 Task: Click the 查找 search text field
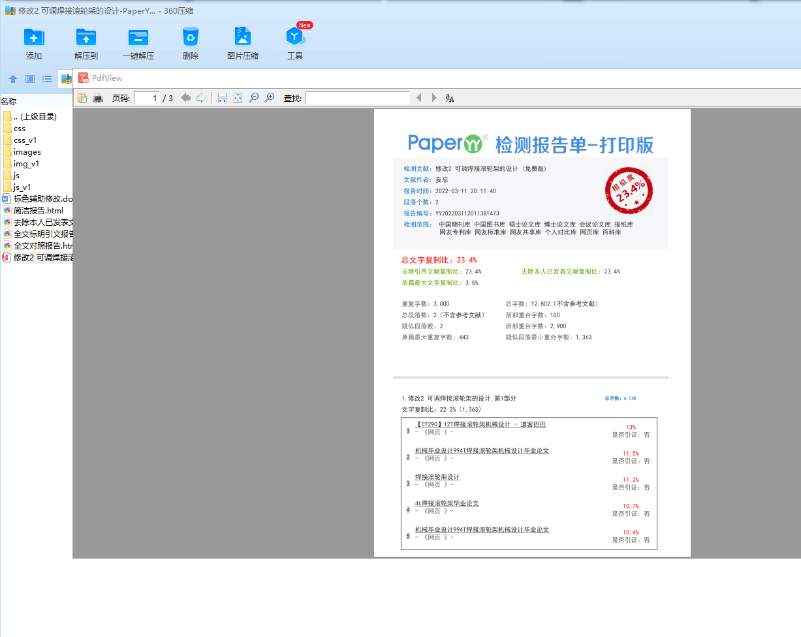pos(358,98)
